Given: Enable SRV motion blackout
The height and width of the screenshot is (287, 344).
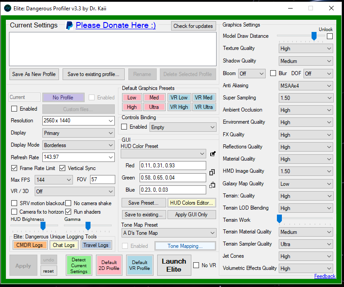Looking at the screenshot, I should coord(14,203).
